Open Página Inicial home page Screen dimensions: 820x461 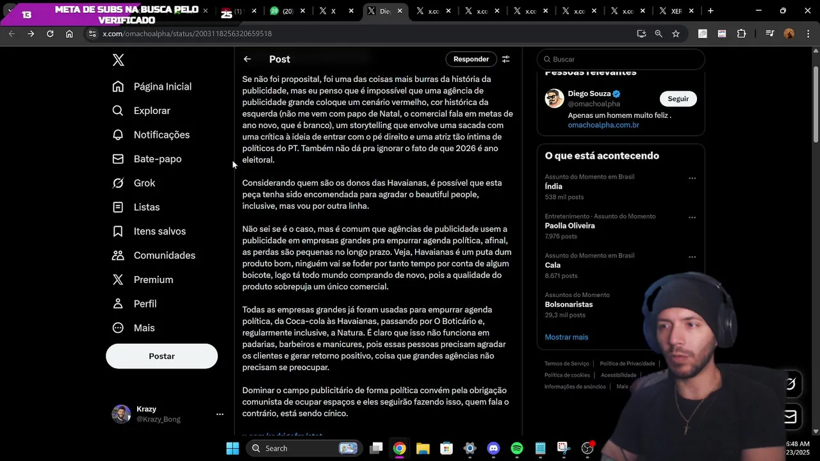click(152, 86)
